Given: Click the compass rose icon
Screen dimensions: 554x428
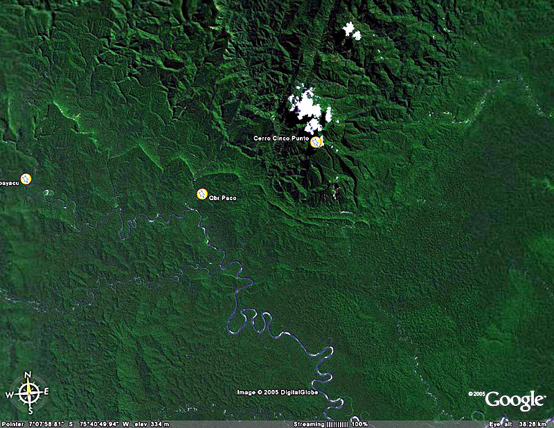Looking at the screenshot, I should coord(28,393).
